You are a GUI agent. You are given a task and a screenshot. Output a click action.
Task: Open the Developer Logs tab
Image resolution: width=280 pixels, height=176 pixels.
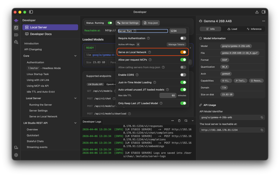click(x=92, y=122)
